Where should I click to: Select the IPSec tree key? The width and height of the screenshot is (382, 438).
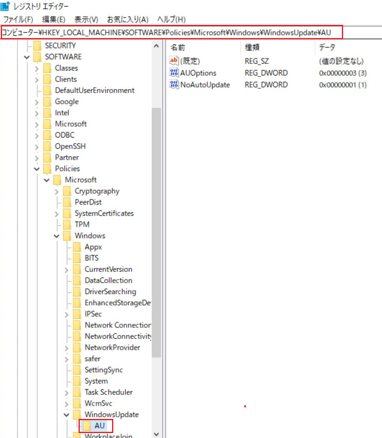tap(93, 314)
